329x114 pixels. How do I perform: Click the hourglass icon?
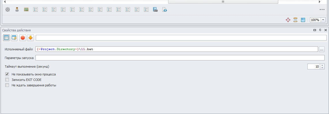tap(296, 20)
